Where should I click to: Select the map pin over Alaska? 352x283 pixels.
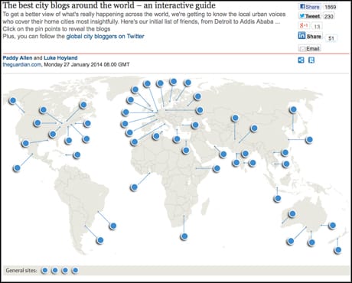click(12, 101)
